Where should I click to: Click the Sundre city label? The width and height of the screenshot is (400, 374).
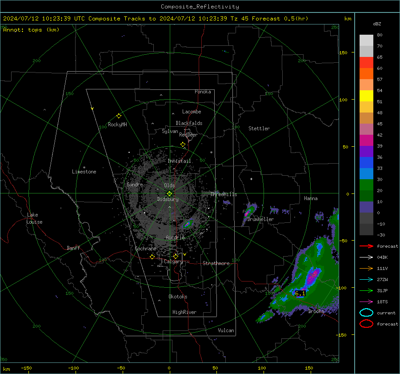[135, 185]
